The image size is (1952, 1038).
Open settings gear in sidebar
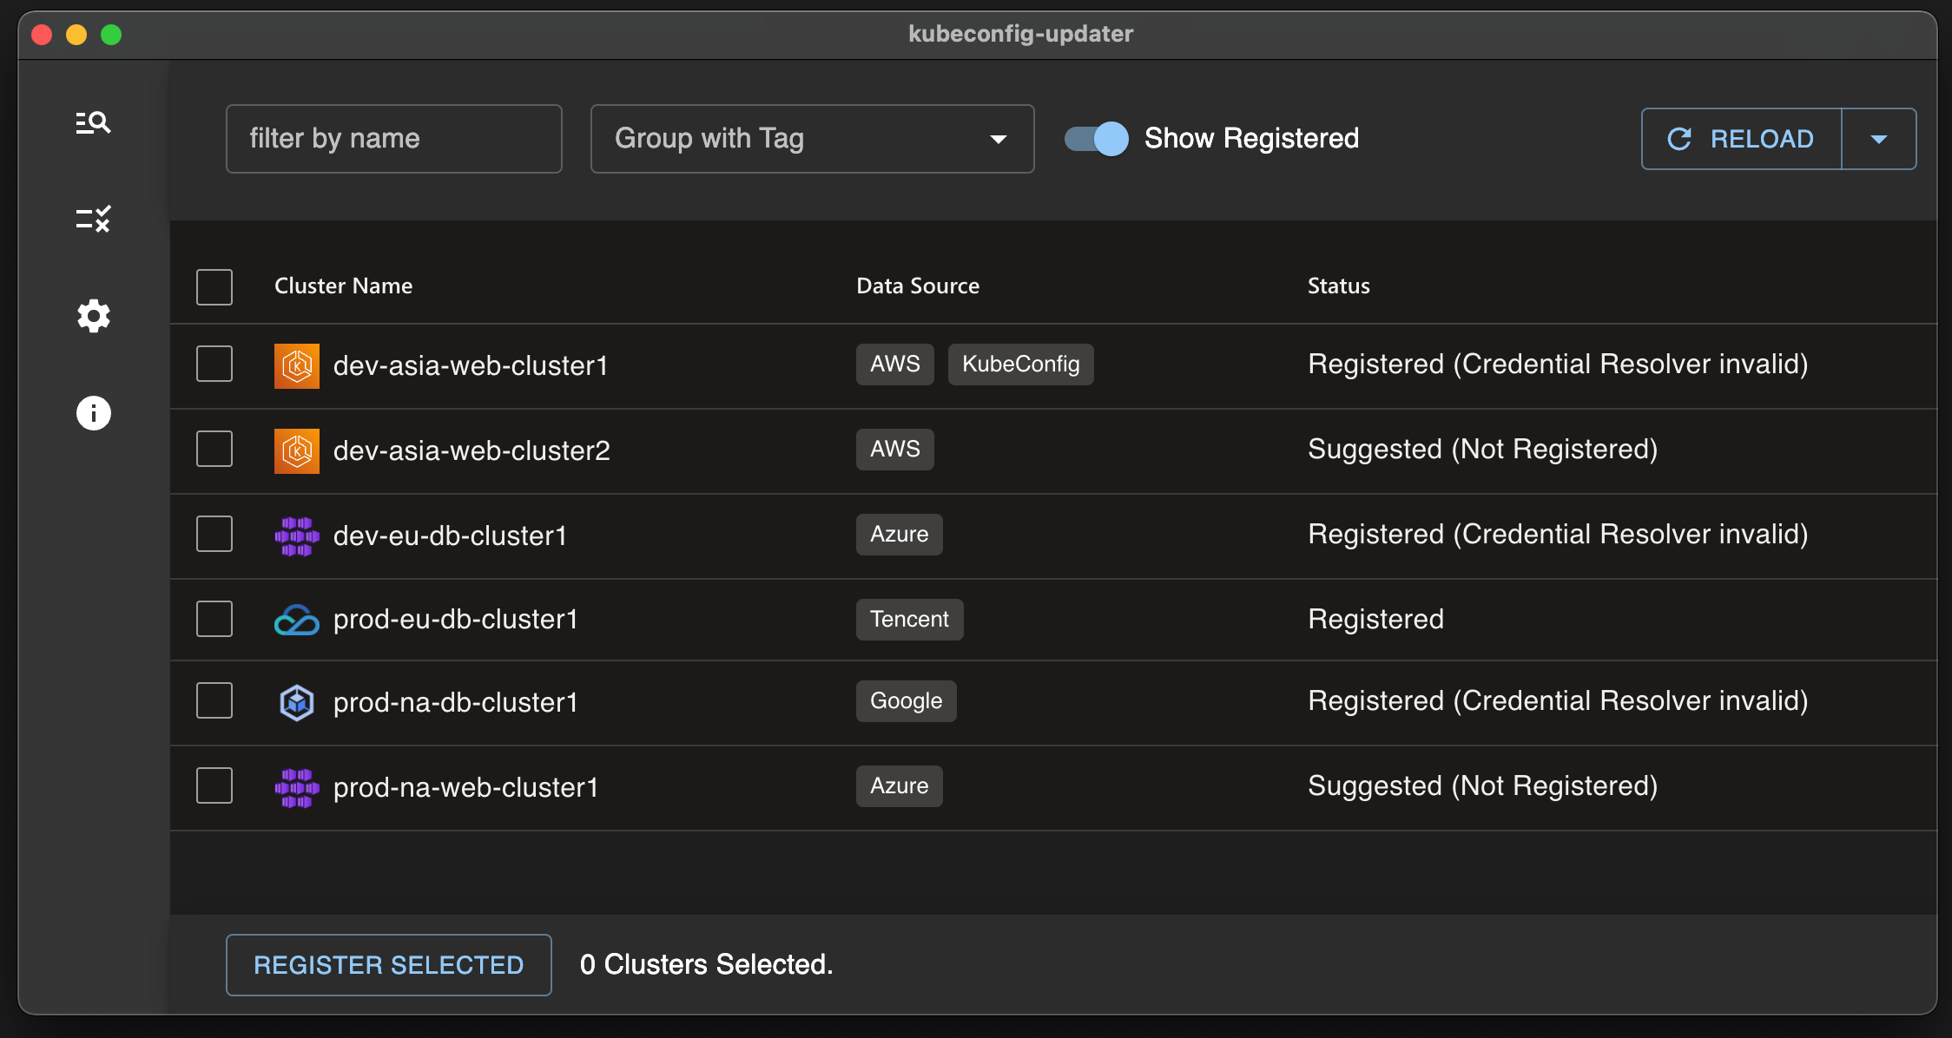coord(93,316)
